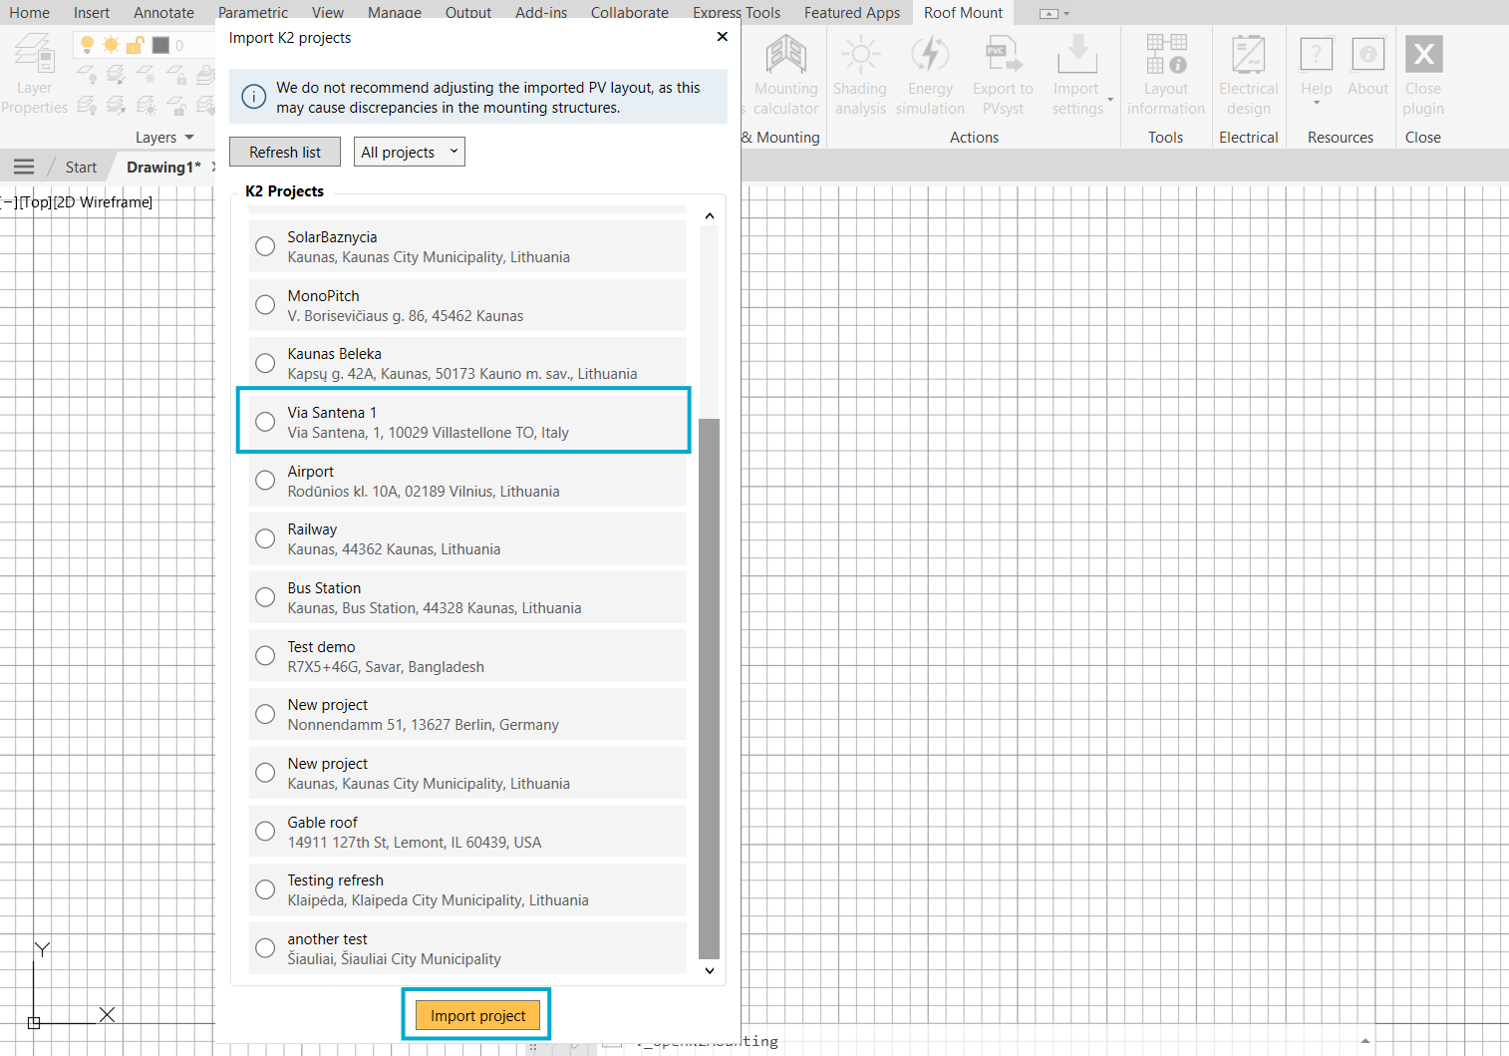Open Electrical design
This screenshot has height=1056, width=1509.
[x=1248, y=72]
